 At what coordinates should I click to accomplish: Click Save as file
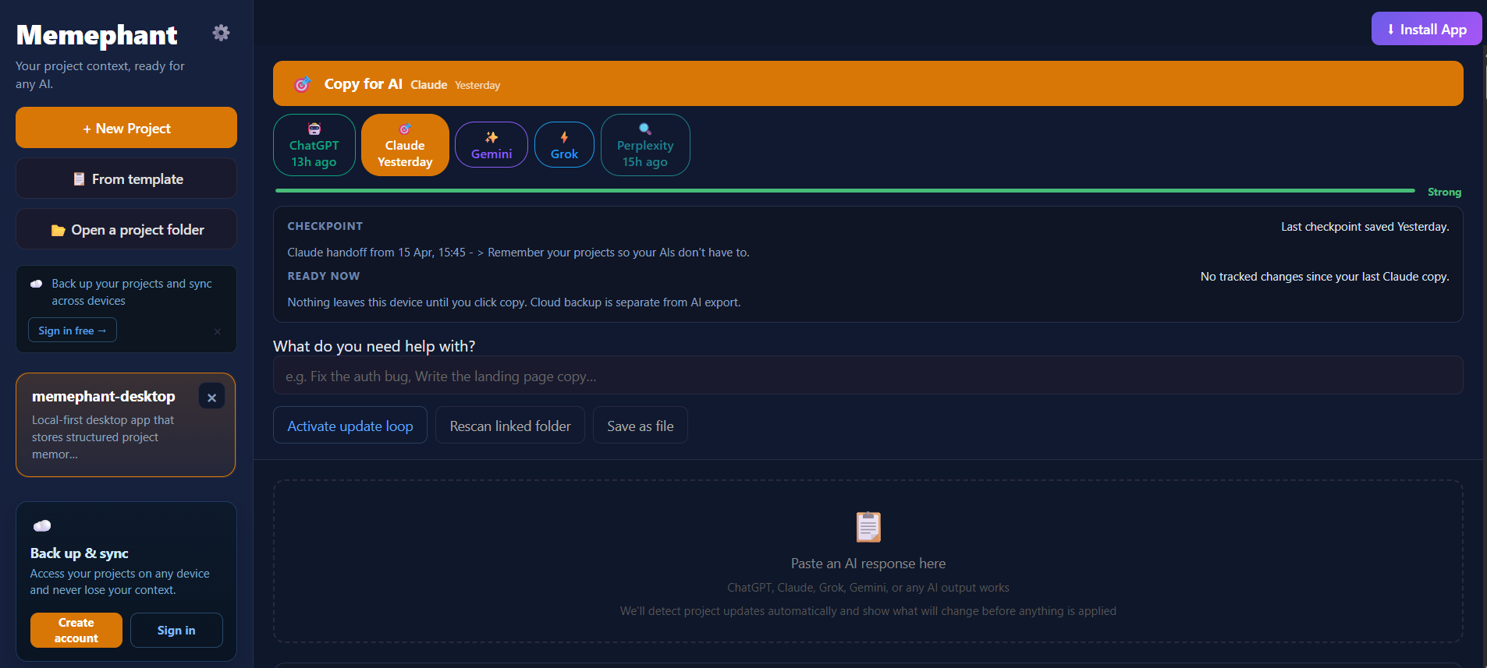[641, 426]
